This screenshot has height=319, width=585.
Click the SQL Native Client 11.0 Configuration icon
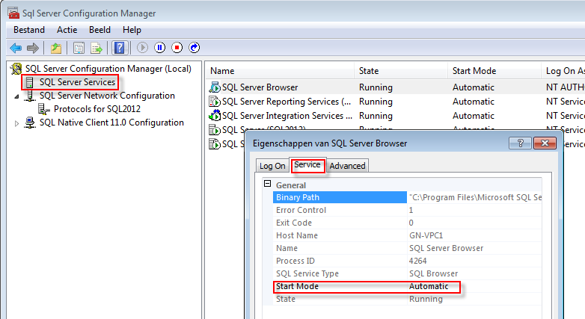pyautogui.click(x=30, y=123)
